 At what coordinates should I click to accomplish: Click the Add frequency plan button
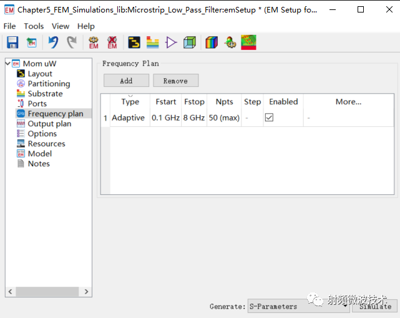click(x=126, y=81)
